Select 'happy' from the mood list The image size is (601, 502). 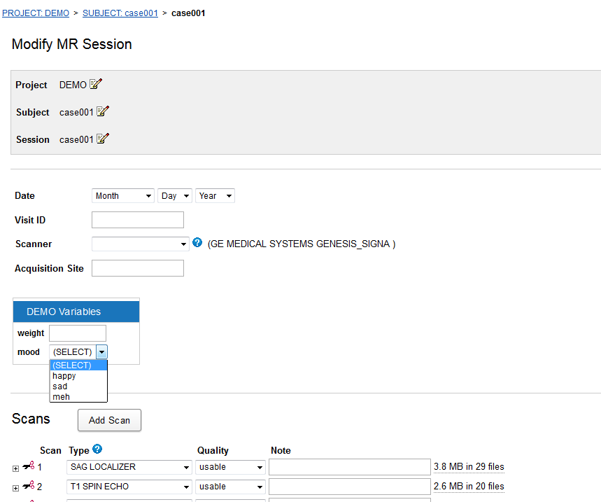64,376
